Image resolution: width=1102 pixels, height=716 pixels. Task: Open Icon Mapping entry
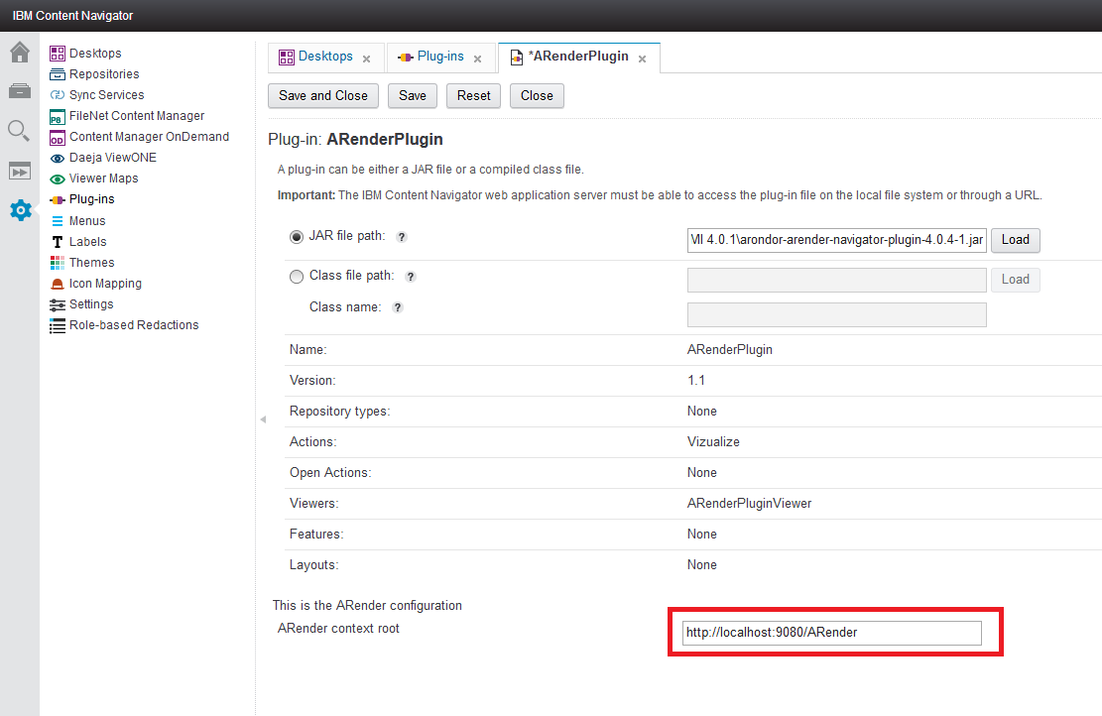click(x=105, y=284)
